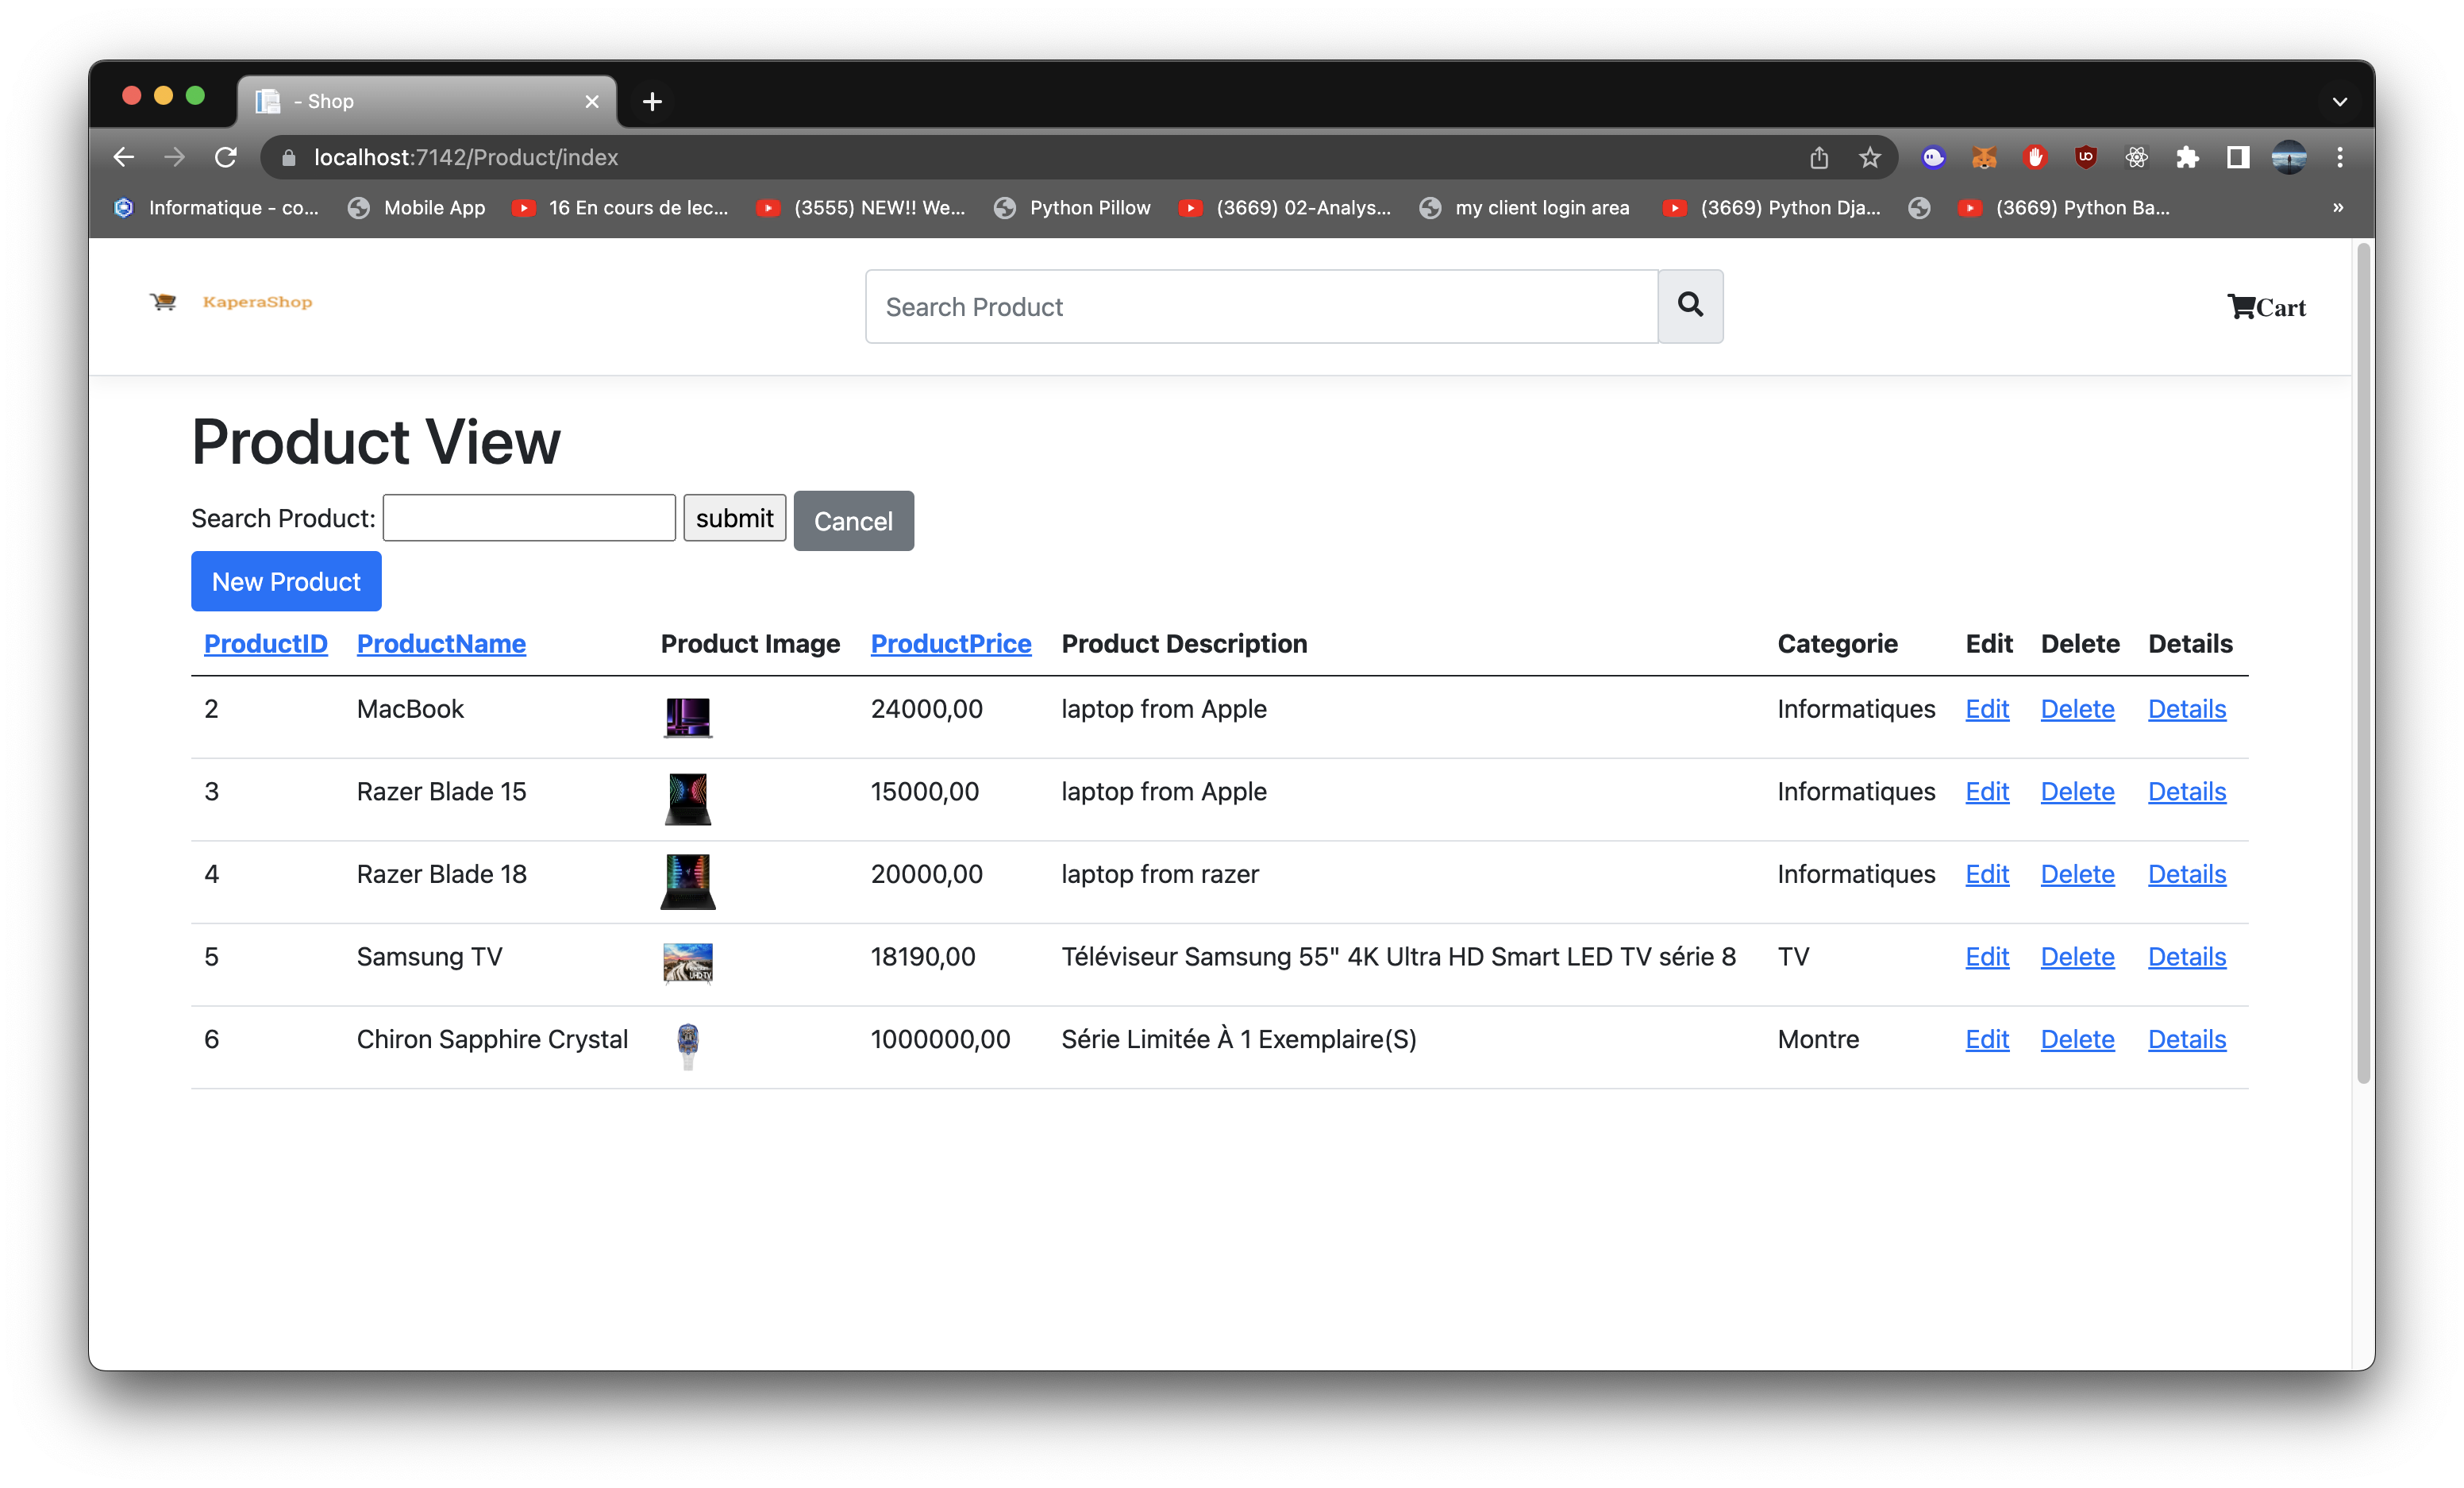Sort the table by ProductPrice
The width and height of the screenshot is (2464, 1488).
(950, 644)
